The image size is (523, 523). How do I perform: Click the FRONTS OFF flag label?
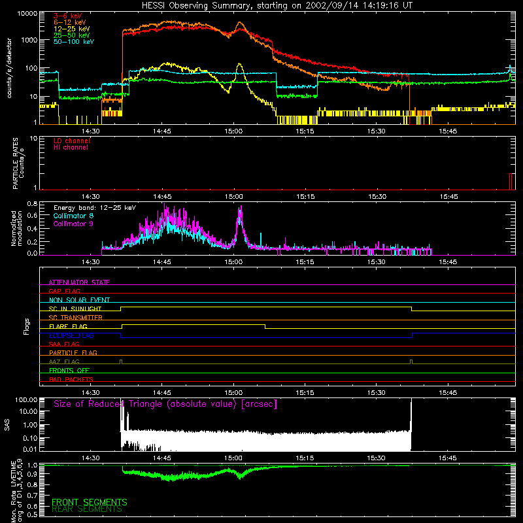69,370
